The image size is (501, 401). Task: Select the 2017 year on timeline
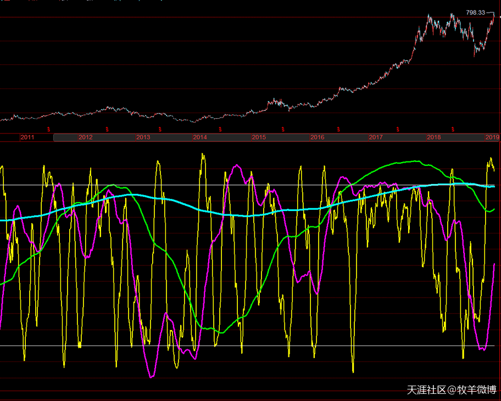click(376, 137)
